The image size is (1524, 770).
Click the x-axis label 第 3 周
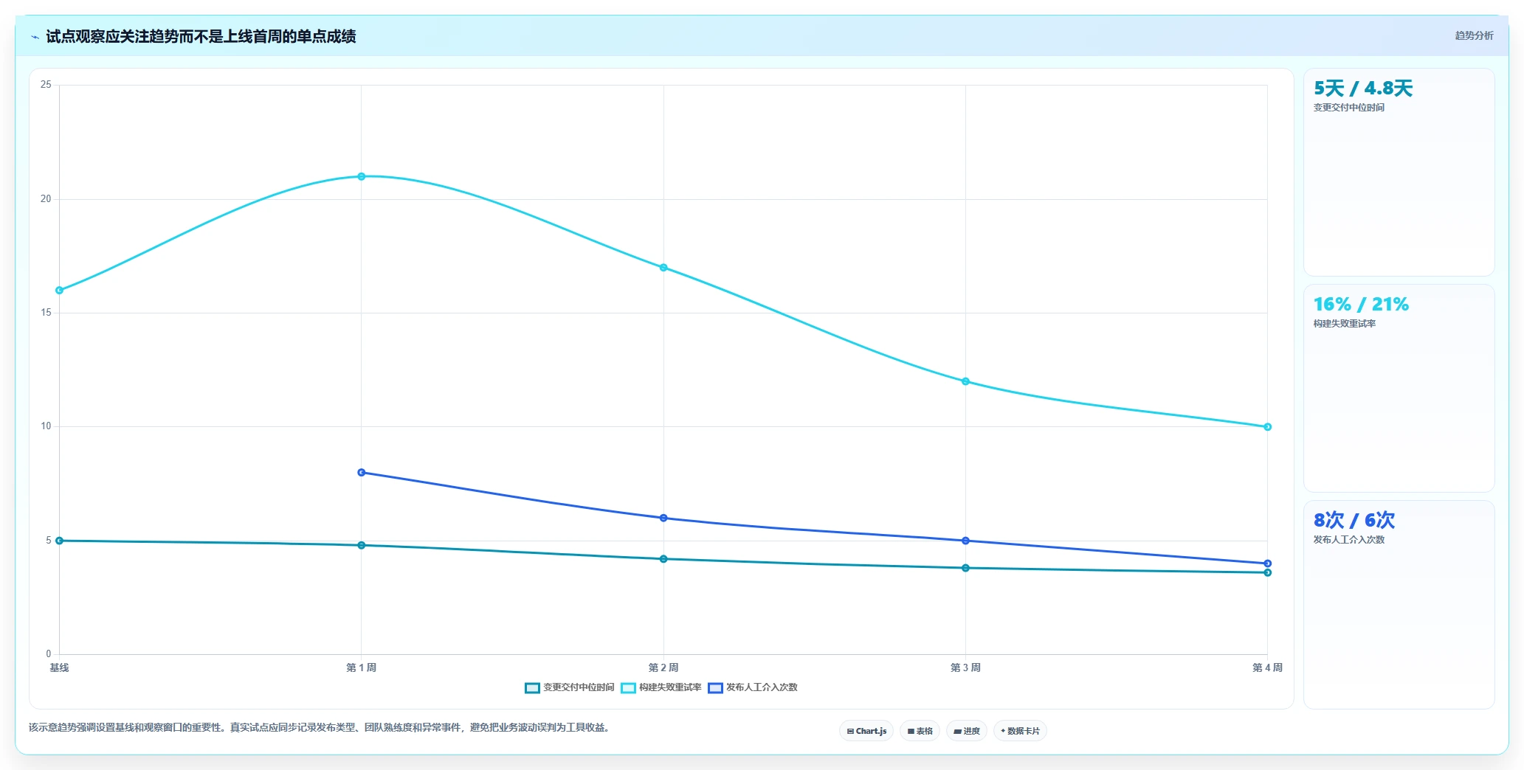tap(965, 667)
